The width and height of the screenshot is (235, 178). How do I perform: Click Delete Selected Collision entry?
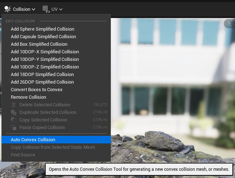(56, 105)
